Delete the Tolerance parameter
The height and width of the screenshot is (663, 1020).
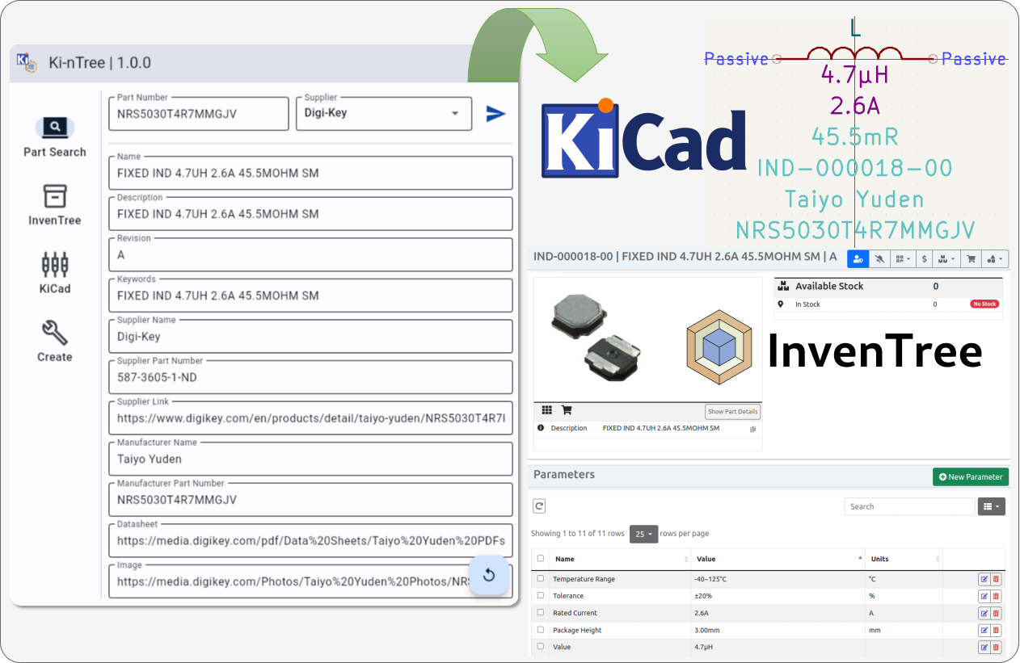tap(996, 596)
